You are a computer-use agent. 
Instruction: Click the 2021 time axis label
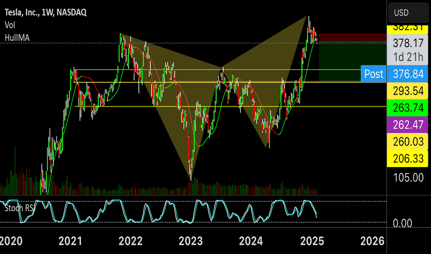tap(70, 241)
